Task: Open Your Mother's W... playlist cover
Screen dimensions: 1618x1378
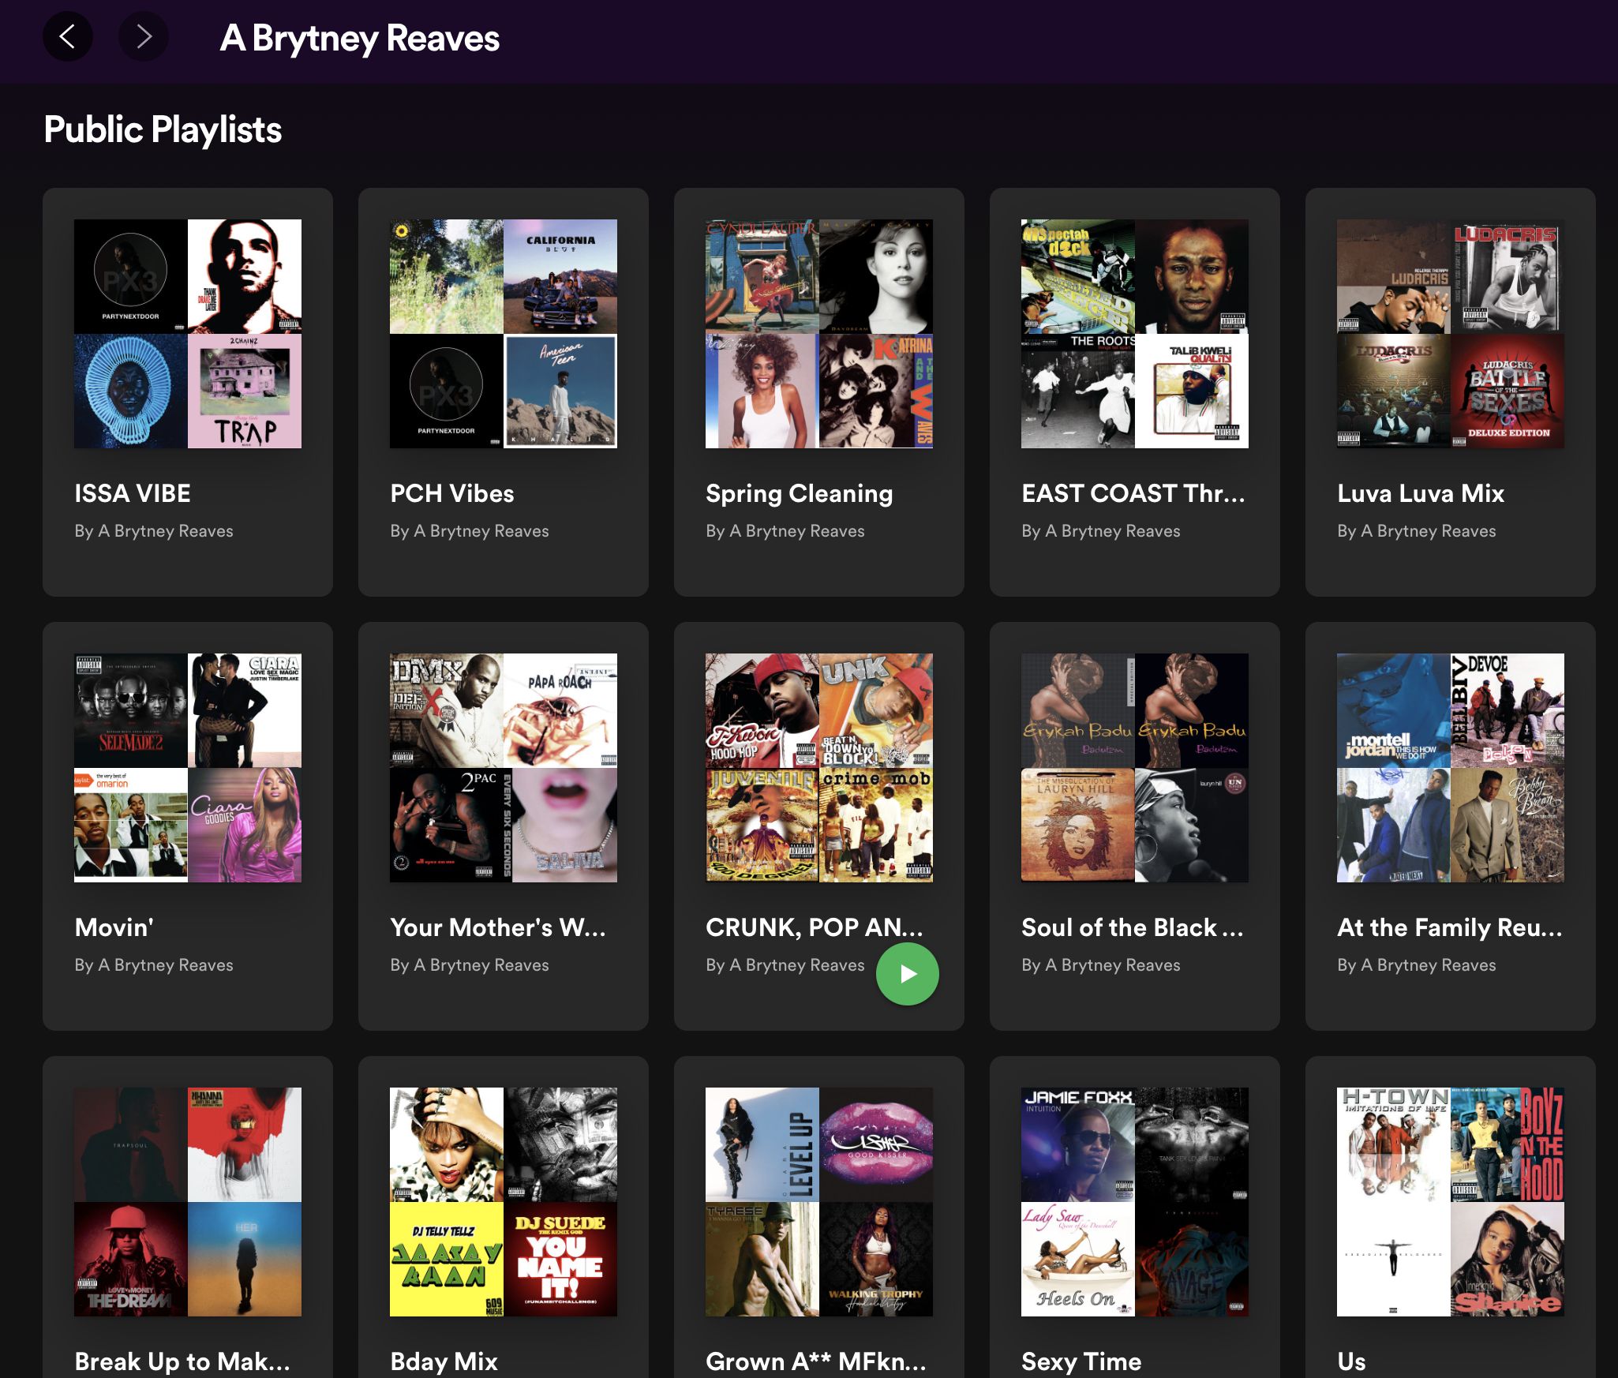Action: tap(504, 768)
